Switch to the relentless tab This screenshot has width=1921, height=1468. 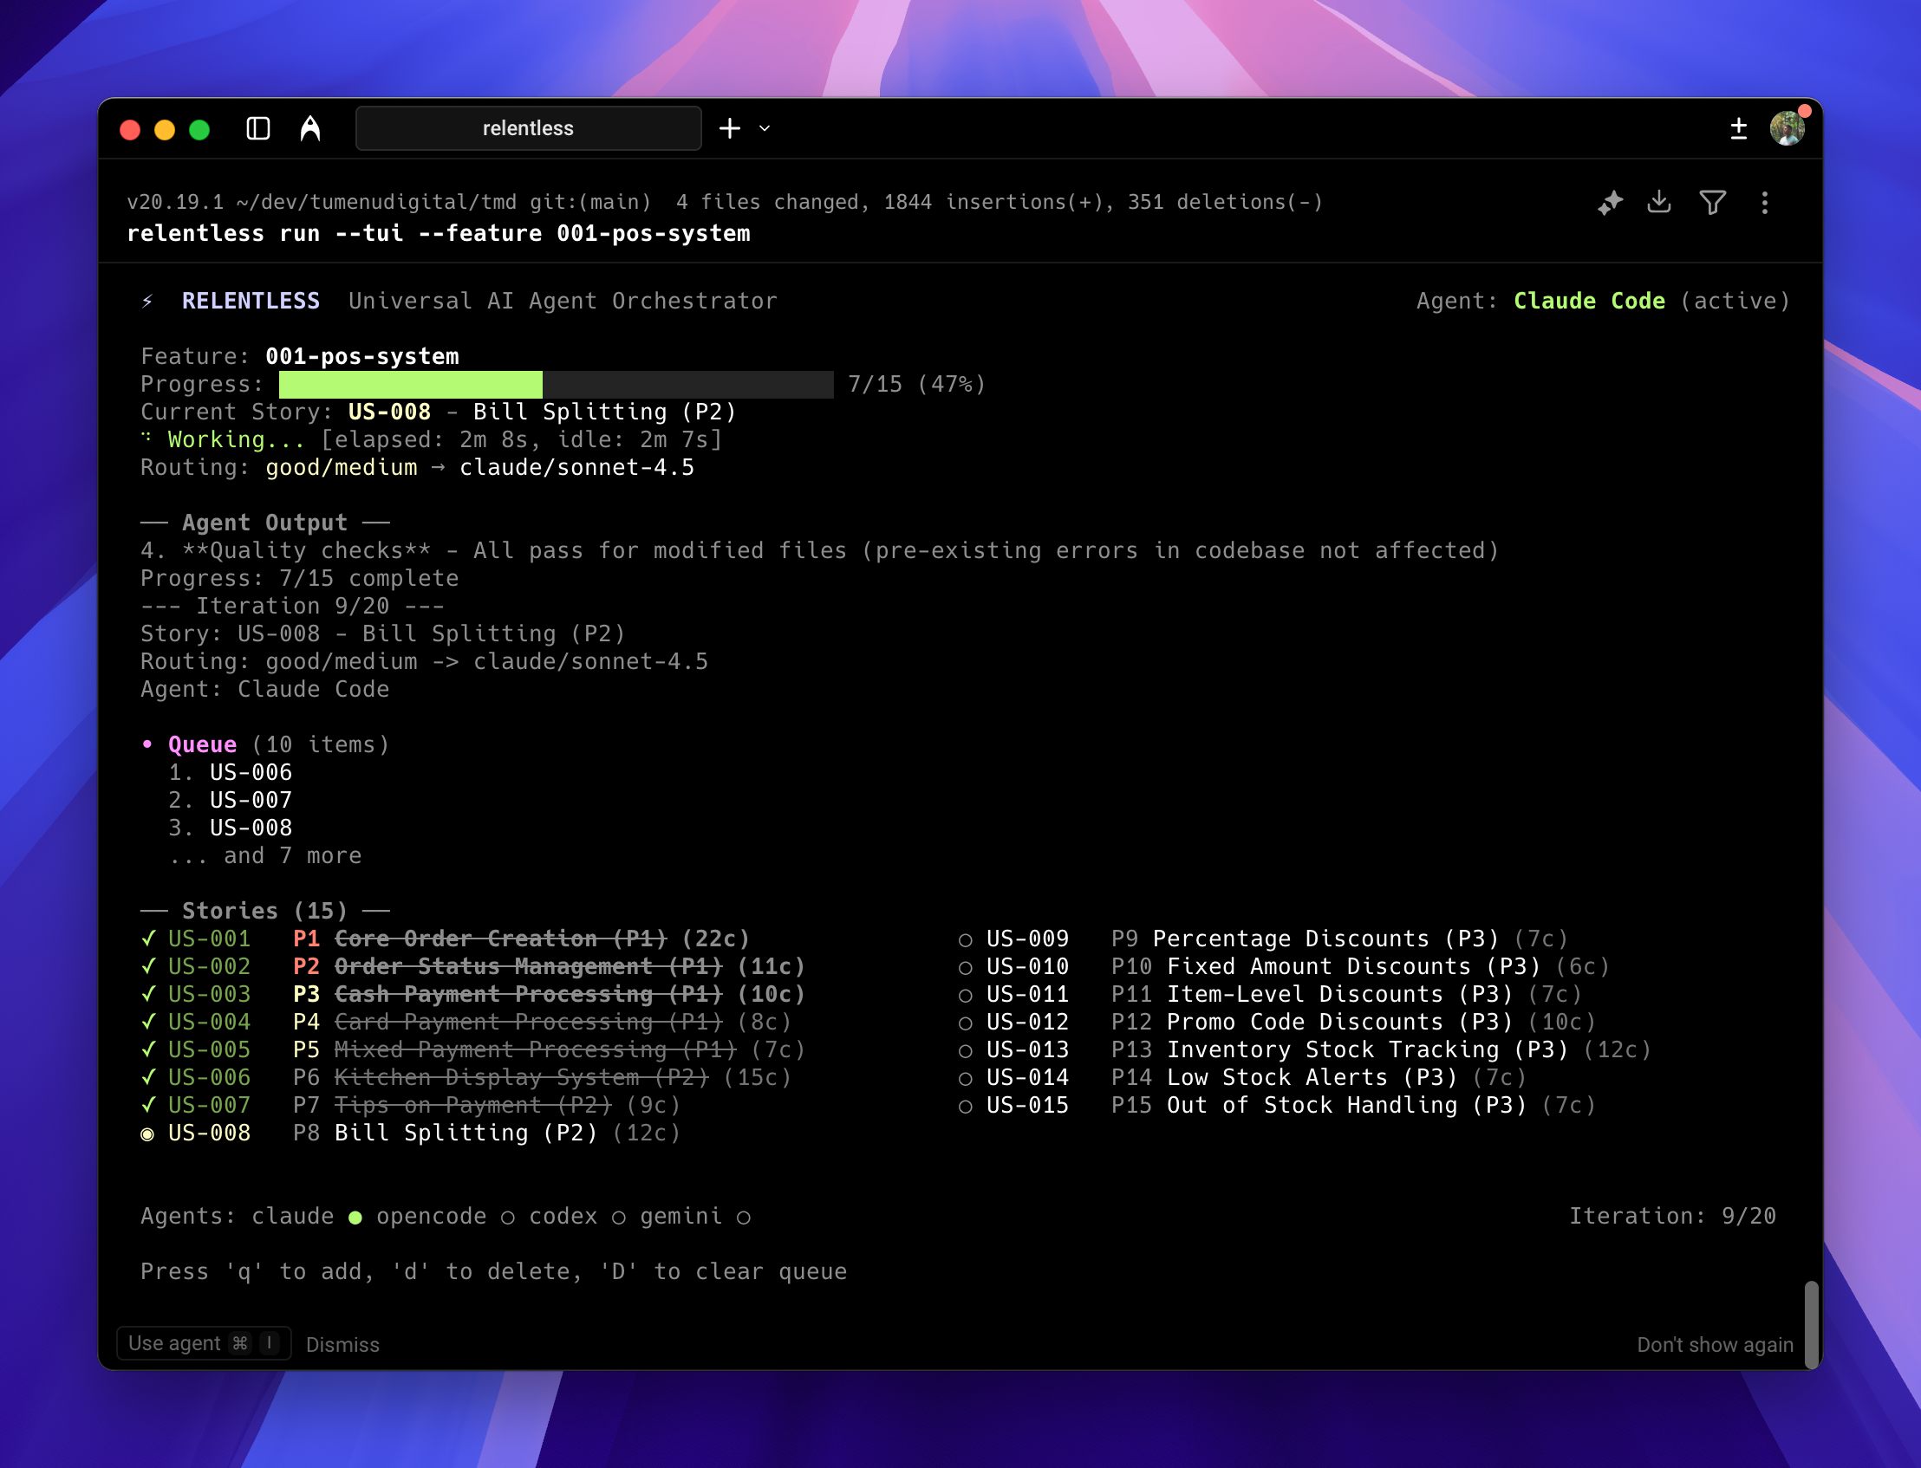pyautogui.click(x=528, y=128)
